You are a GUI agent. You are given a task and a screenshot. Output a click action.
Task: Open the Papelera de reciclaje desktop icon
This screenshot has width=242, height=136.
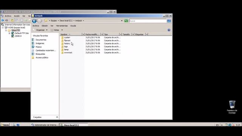pos(232,107)
